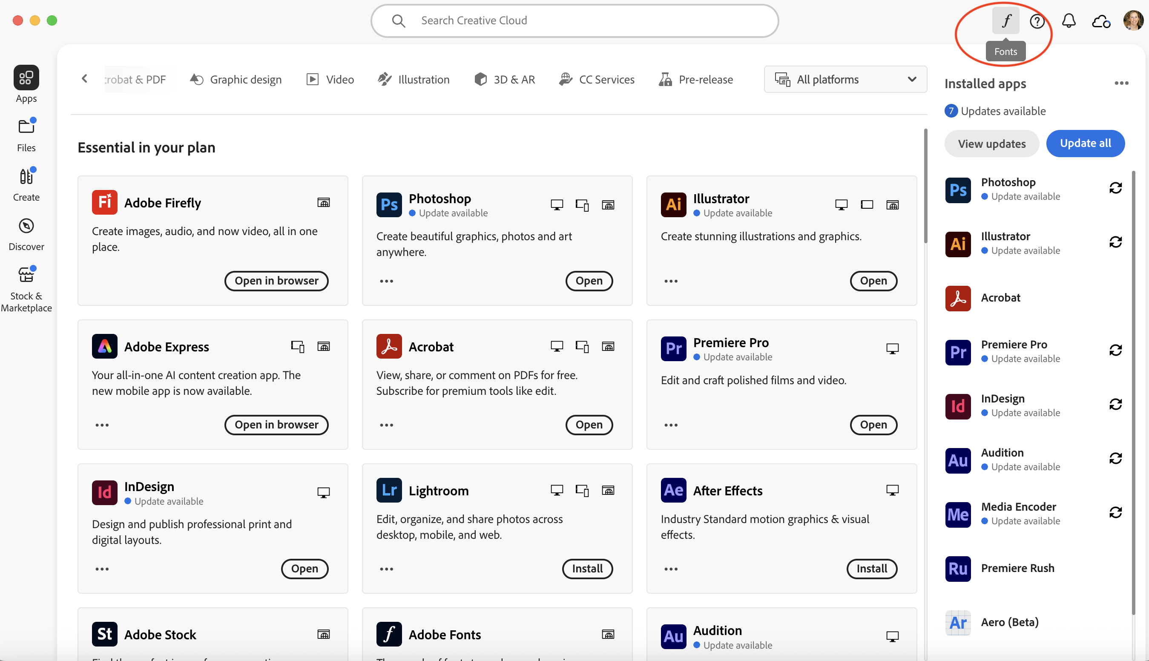The height and width of the screenshot is (661, 1149).
Task: Select Premiere Rush in Installed apps
Action: (1034, 569)
